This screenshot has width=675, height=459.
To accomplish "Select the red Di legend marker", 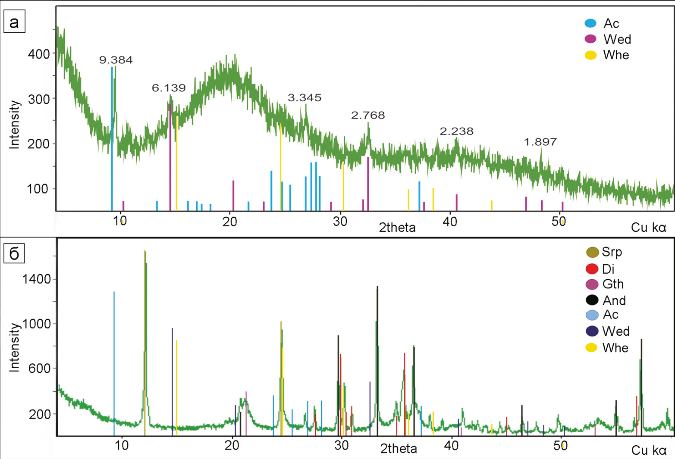I will coord(592,269).
